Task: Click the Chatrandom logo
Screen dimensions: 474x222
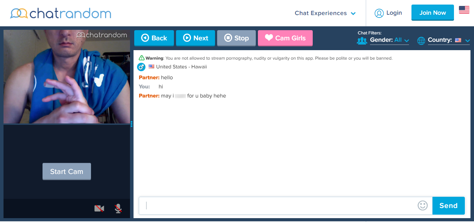Action: 60,13
